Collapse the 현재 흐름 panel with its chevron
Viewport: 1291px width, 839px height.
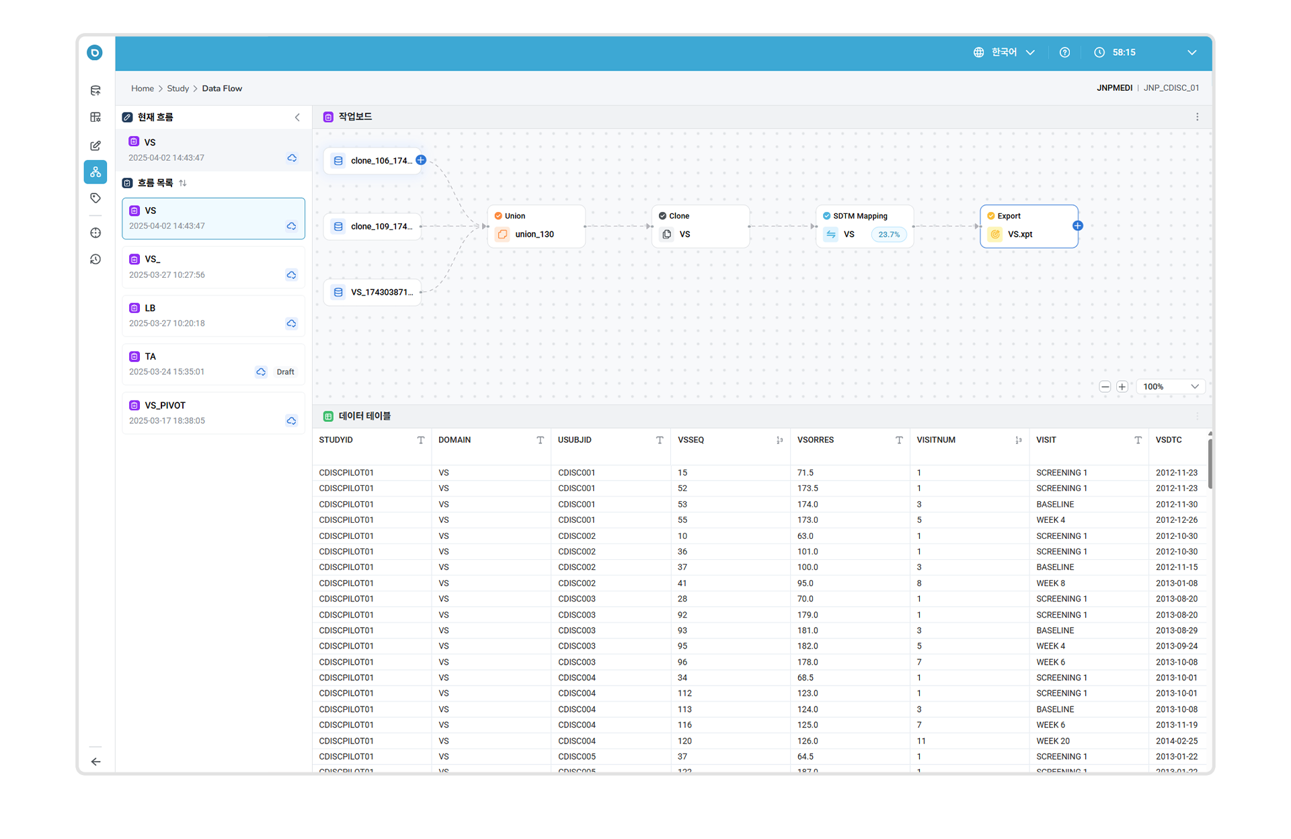coord(297,116)
